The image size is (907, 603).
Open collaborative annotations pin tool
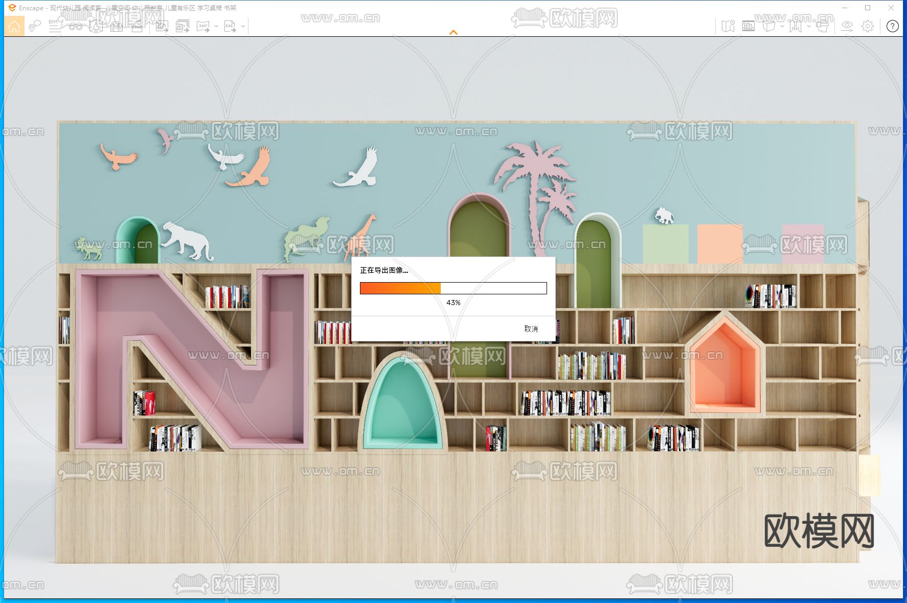click(x=34, y=26)
